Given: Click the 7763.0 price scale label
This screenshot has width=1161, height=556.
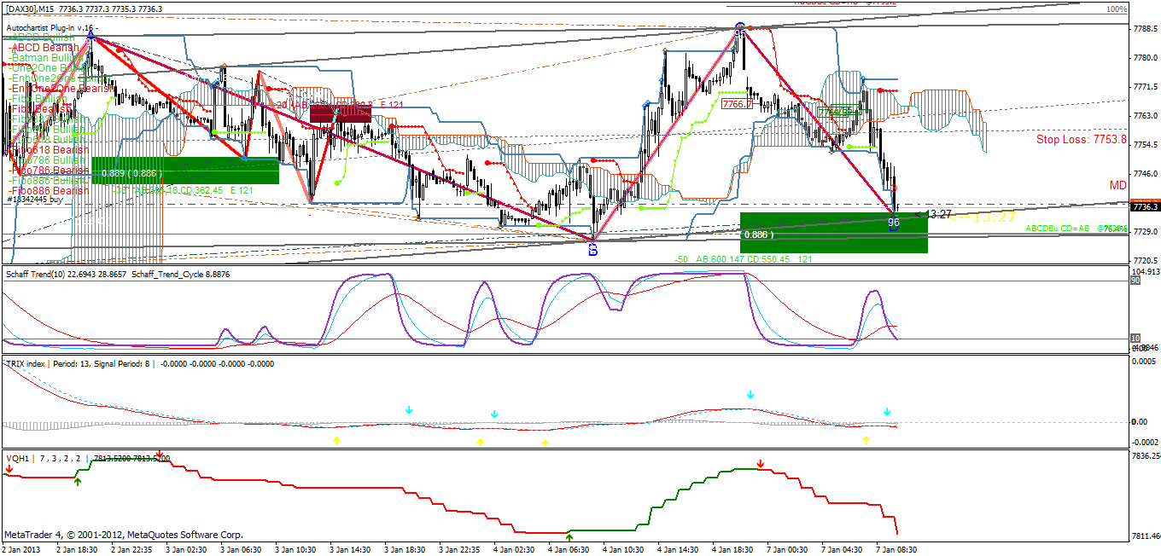Looking at the screenshot, I should 1144,115.
